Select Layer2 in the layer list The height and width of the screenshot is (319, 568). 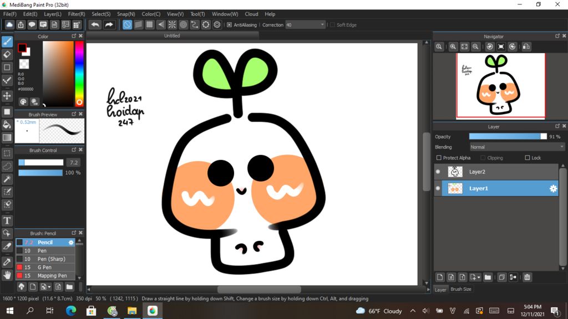click(x=496, y=172)
